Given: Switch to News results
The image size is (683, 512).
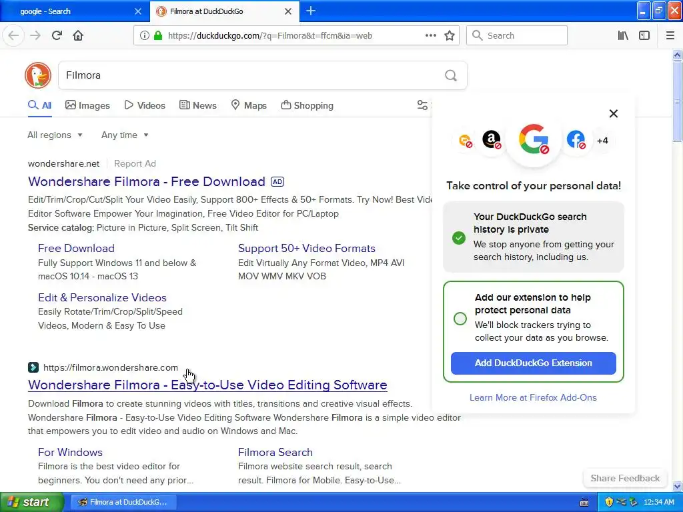Looking at the screenshot, I should coord(198,105).
